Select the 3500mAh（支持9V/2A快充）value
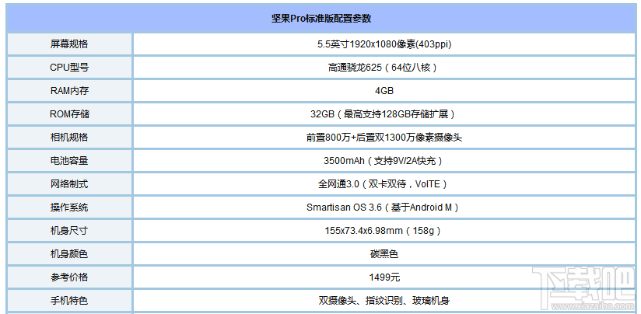Image resolution: width=641 pixels, height=314 pixels. point(384,161)
